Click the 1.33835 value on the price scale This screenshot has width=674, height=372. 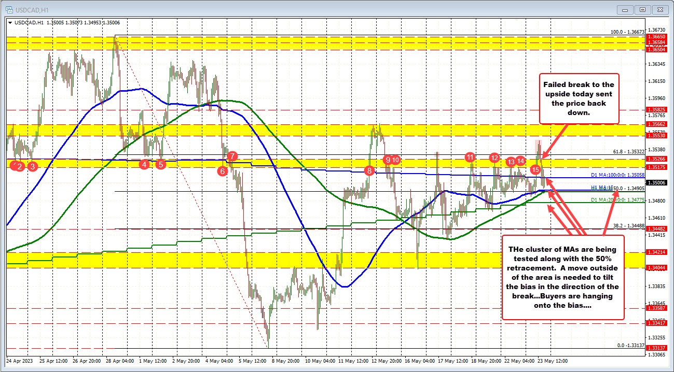656,287
